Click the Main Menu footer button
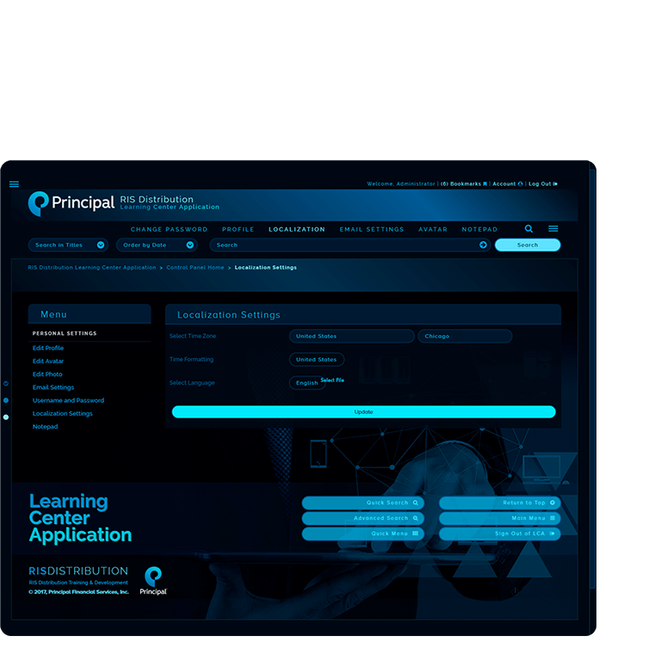 [500, 518]
